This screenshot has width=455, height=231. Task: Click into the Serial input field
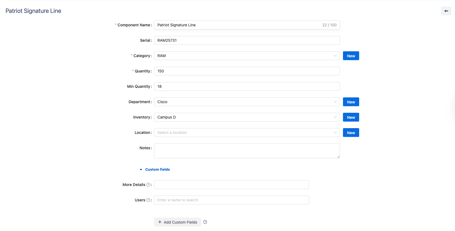(247, 40)
